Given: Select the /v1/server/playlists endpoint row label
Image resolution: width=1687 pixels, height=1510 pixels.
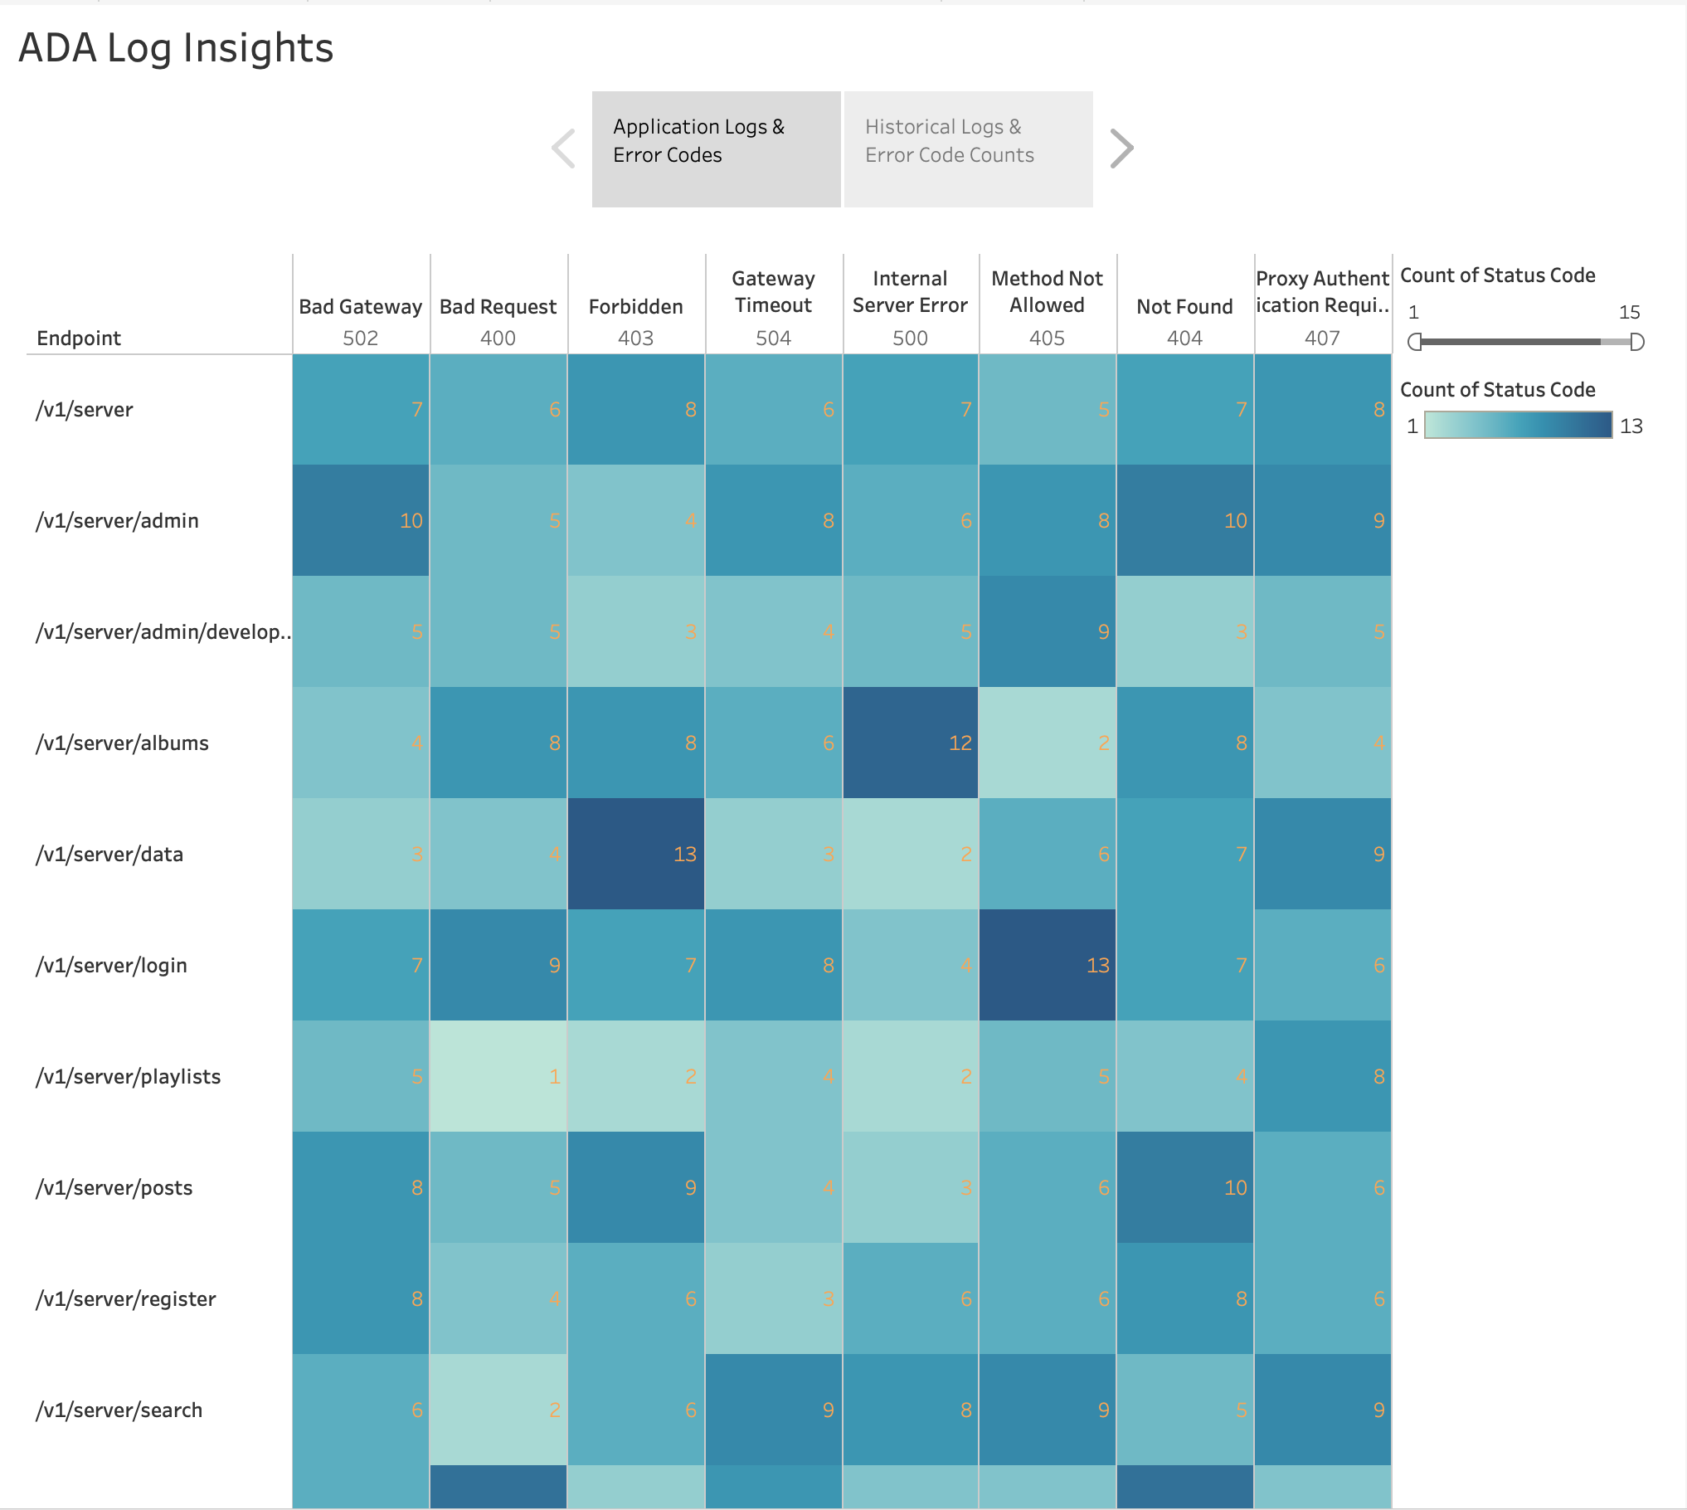Looking at the screenshot, I should click(129, 1077).
